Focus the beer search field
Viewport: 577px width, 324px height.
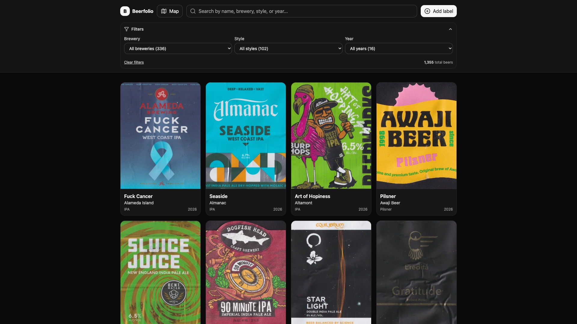(301, 11)
